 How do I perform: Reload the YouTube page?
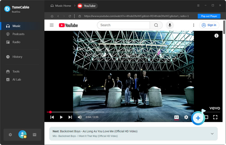(70, 16)
